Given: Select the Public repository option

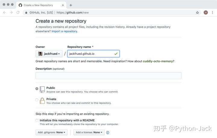Looking at the screenshot, I should pyautogui.click(x=37, y=89).
